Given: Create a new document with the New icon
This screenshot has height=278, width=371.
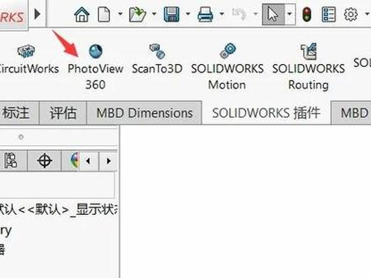Looking at the screenshot, I should click(x=103, y=14).
